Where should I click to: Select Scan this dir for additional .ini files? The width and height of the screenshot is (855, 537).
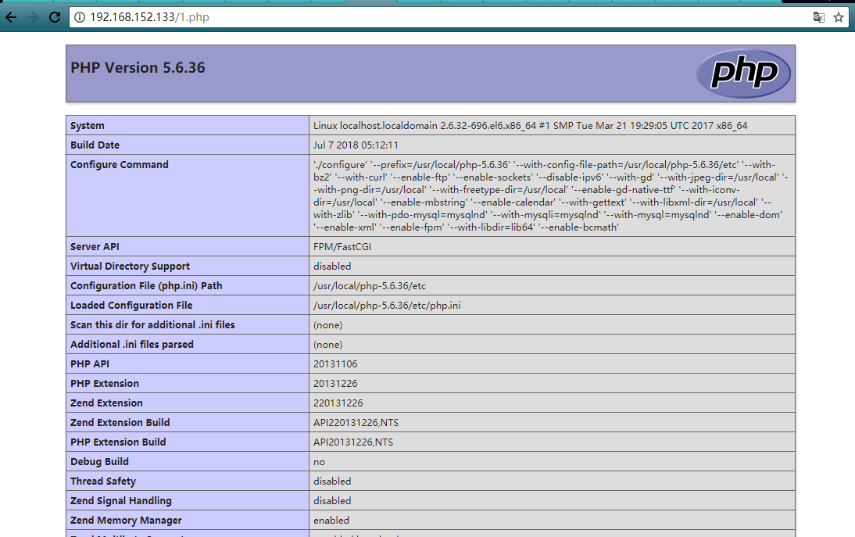pos(152,325)
